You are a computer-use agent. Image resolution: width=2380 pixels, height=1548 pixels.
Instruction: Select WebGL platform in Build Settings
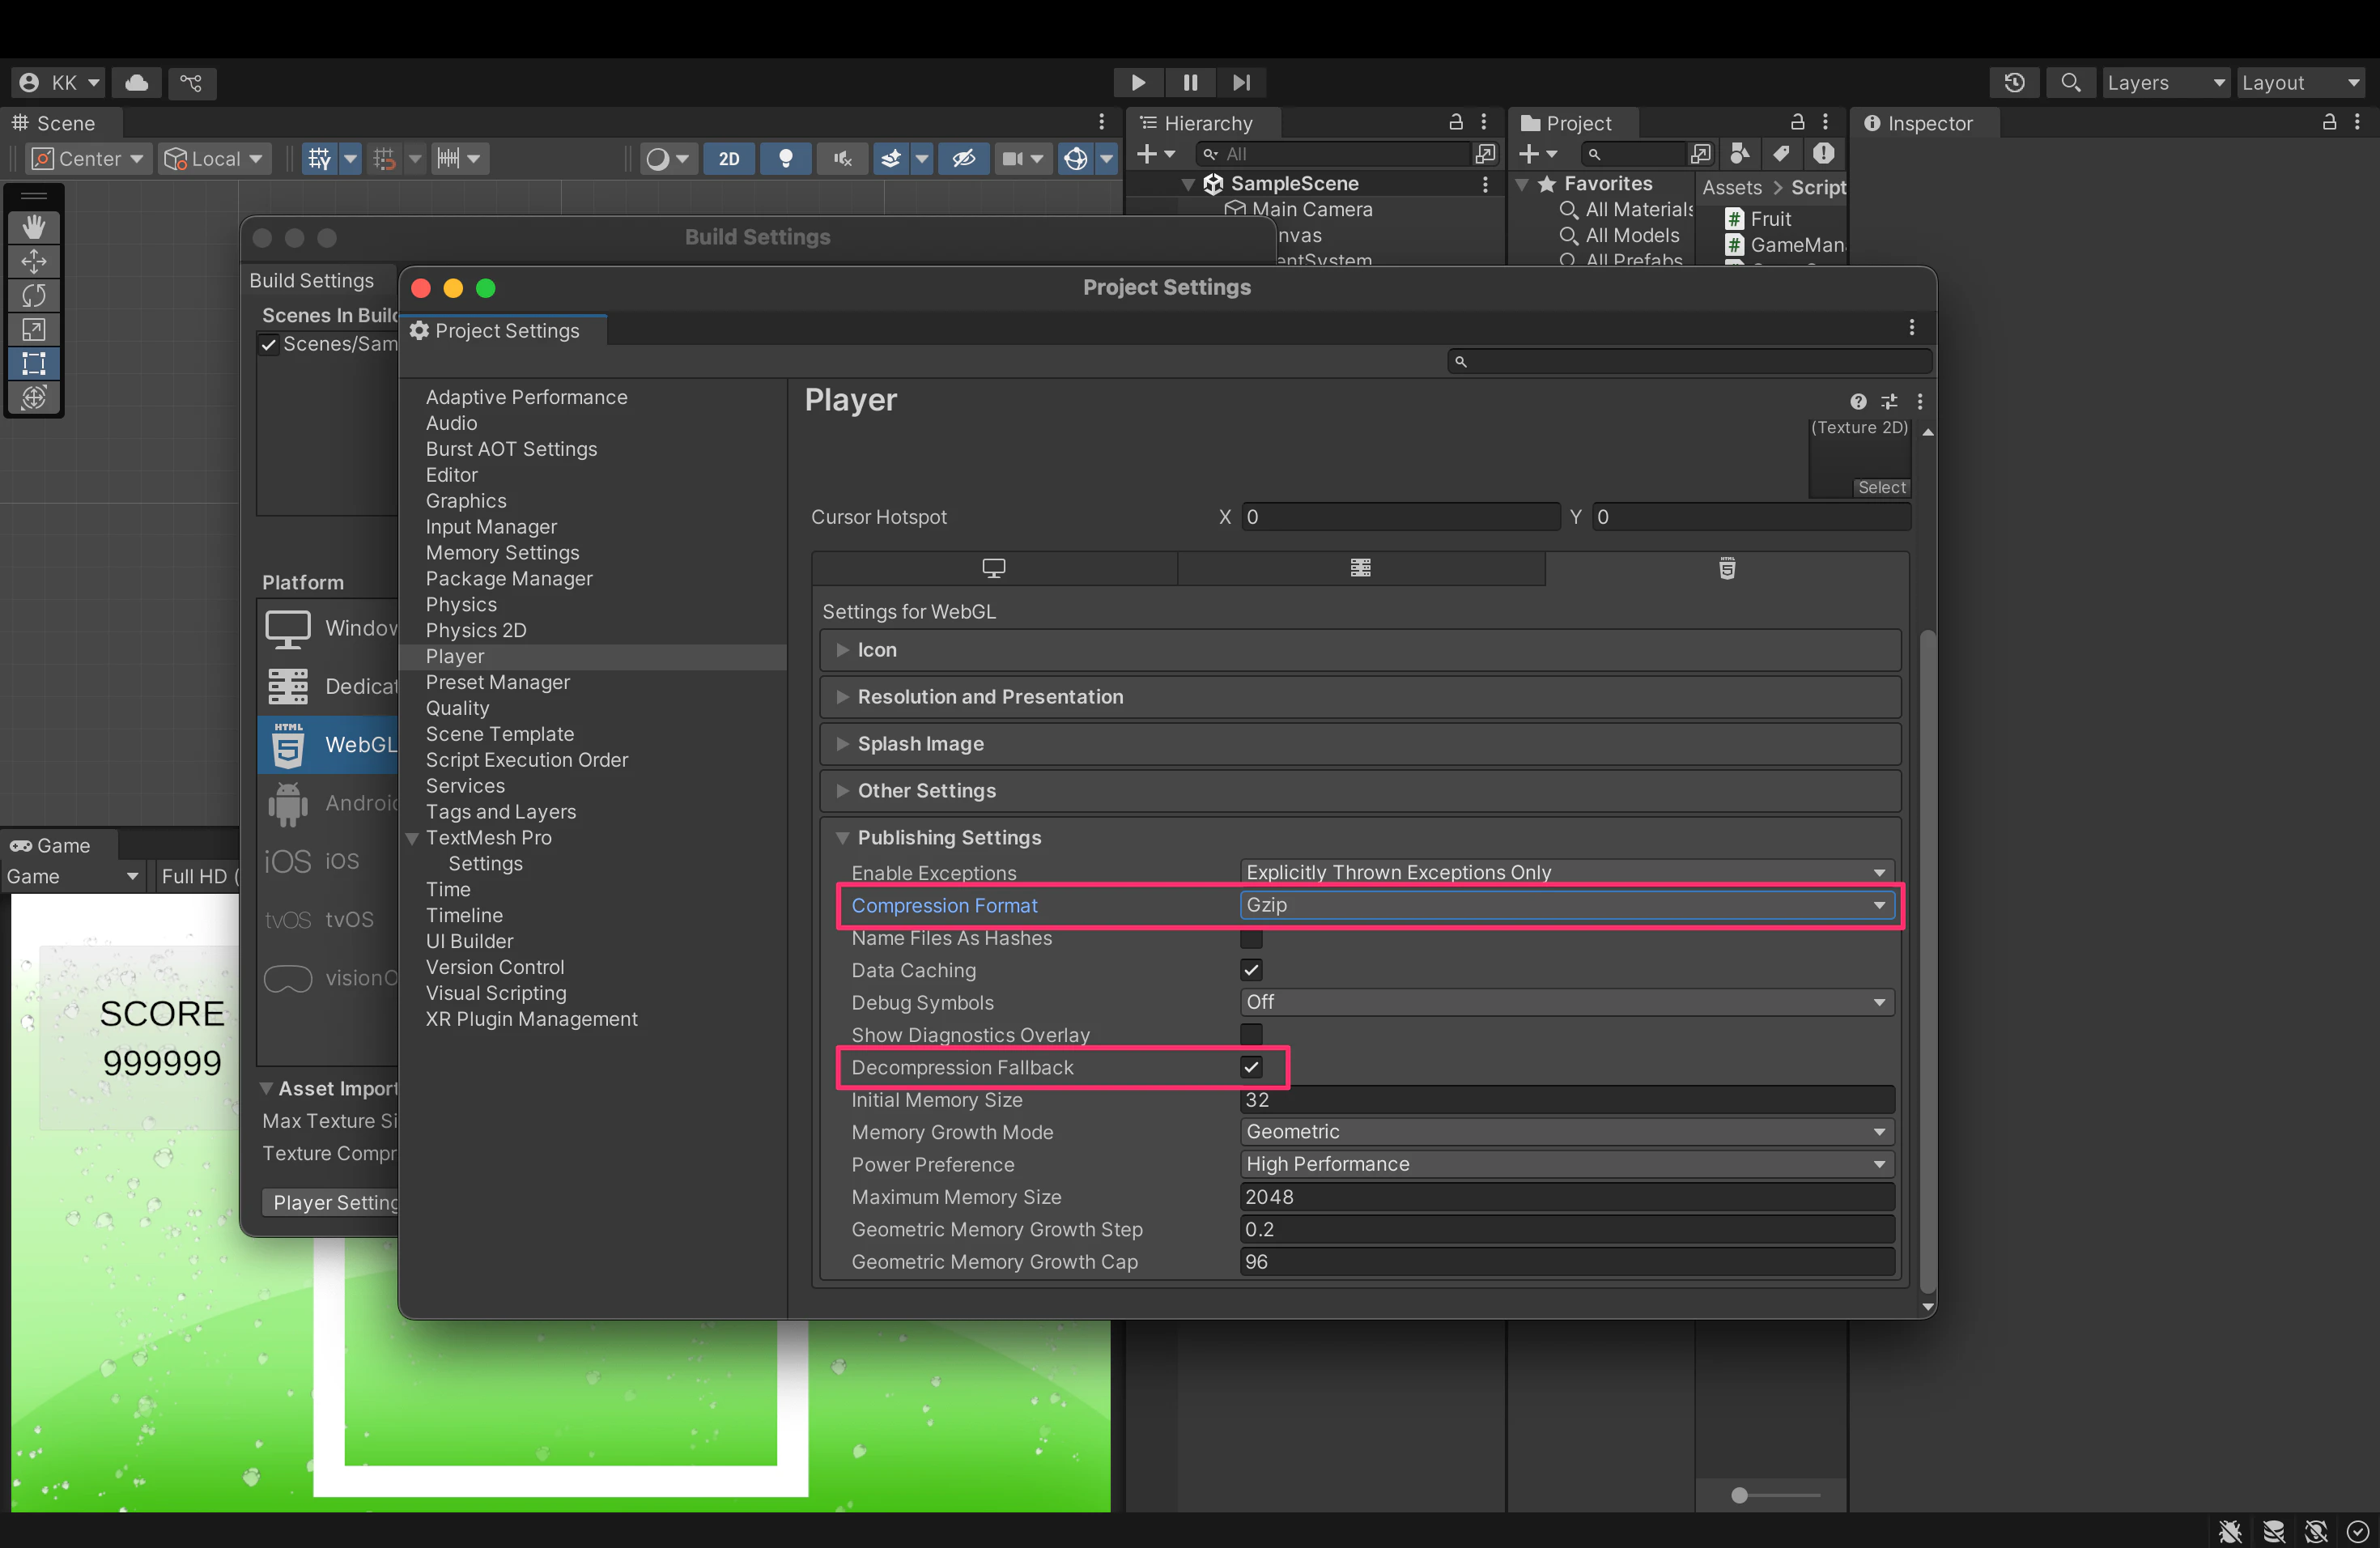[x=329, y=745]
